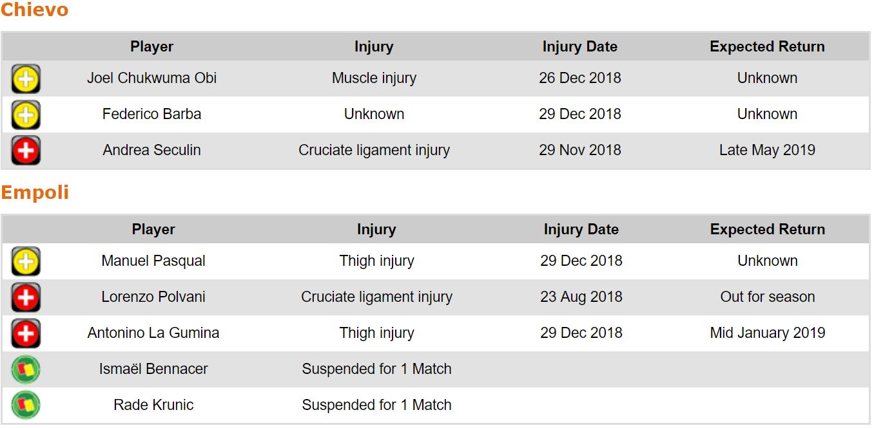
Task: Click Injury Date header in Chievo table
Action: tap(579, 47)
